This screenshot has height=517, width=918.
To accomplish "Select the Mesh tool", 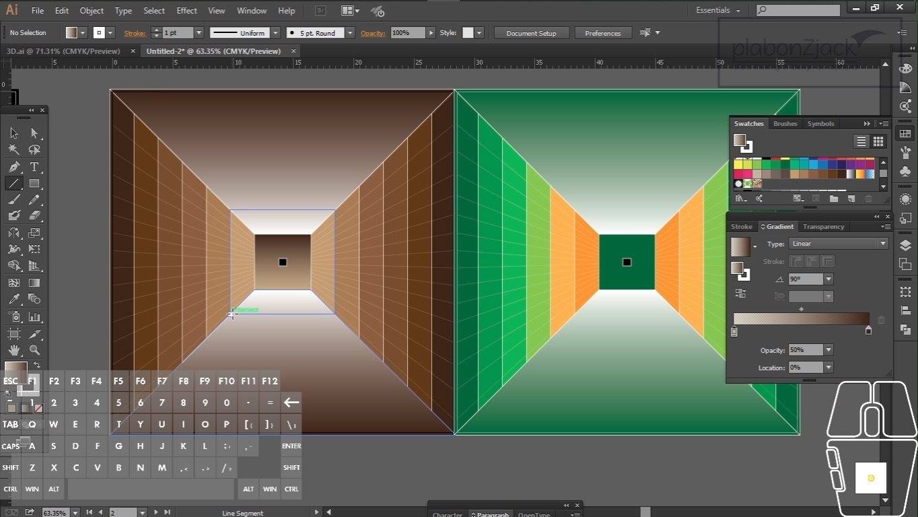I will pyautogui.click(x=14, y=283).
